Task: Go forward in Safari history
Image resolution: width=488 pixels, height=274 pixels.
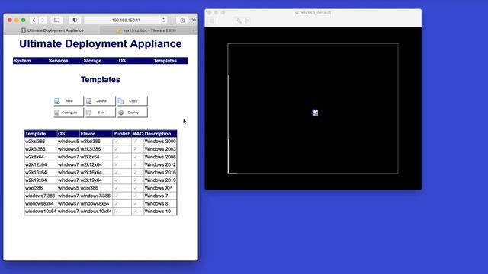Action: click(x=43, y=20)
